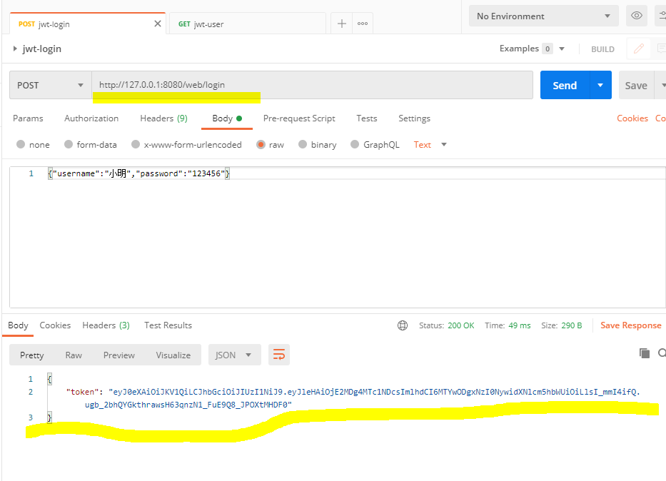Click the pencil edit icon near BUILD
This screenshot has height=481, width=666.
[x=639, y=49]
